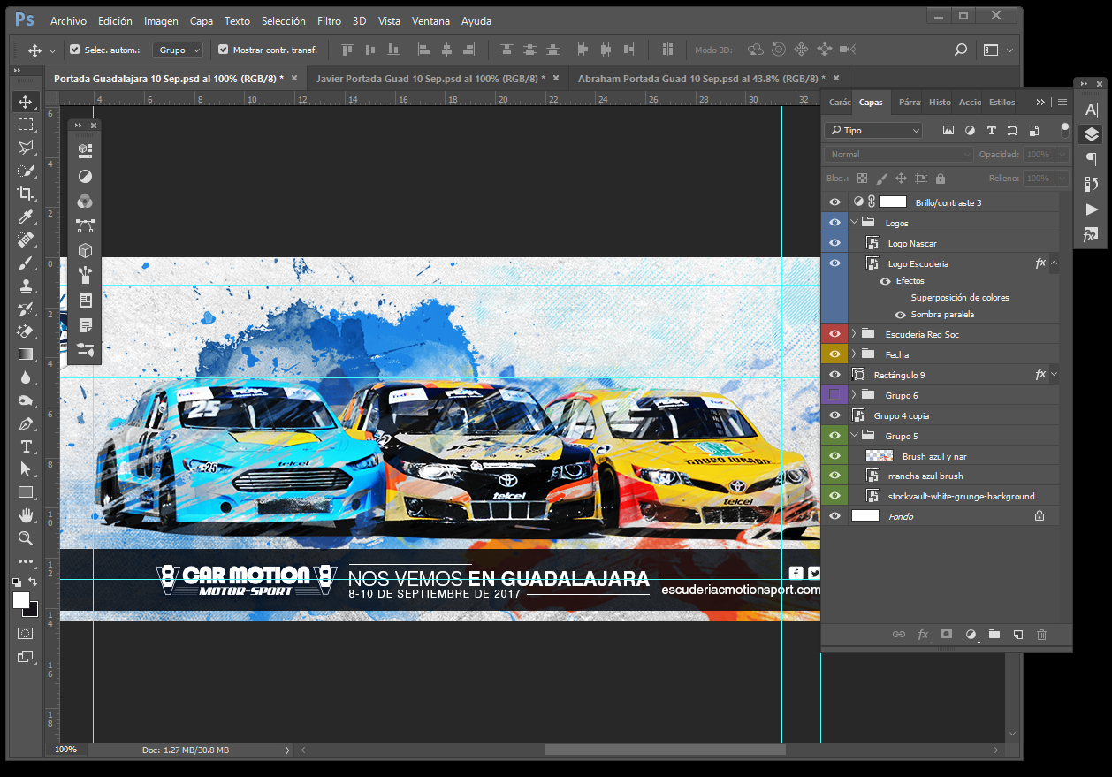Select the Move tool in the toolbar
The image size is (1112, 777).
(26, 102)
